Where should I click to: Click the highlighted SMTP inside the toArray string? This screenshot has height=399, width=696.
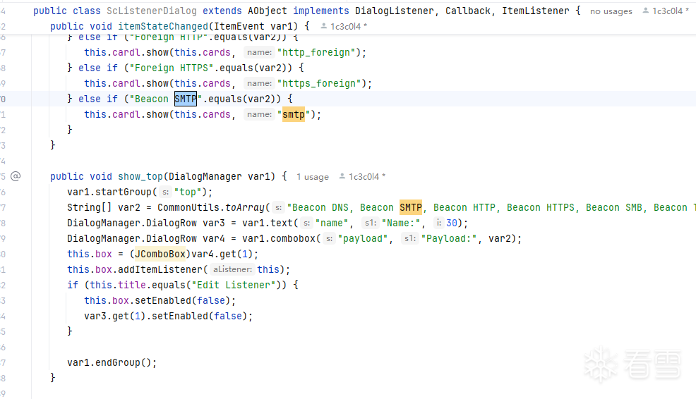tap(411, 207)
